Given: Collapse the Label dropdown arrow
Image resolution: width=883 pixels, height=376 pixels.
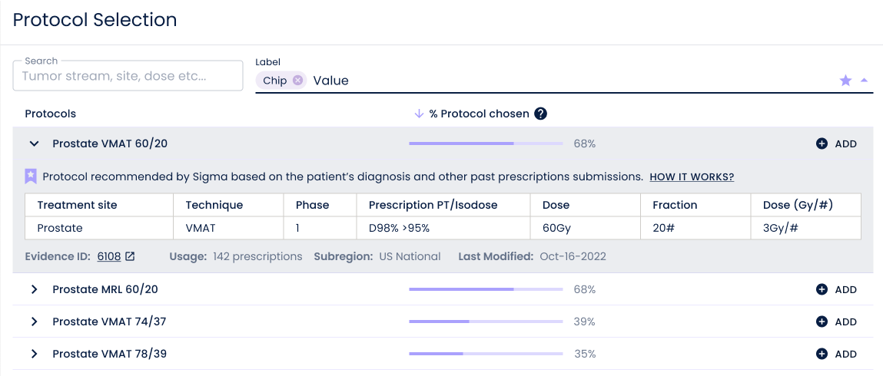Looking at the screenshot, I should 865,80.
